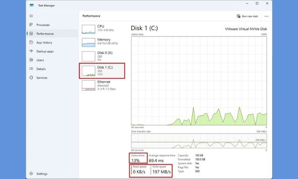Open the Services page
The width and height of the screenshot is (298, 179).
pos(52,78)
